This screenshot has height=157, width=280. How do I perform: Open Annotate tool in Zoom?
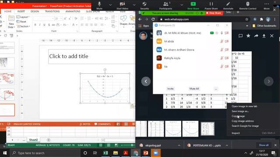click(x=228, y=6)
